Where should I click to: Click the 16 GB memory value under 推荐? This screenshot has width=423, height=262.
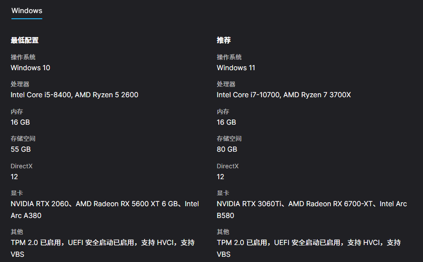(226, 122)
